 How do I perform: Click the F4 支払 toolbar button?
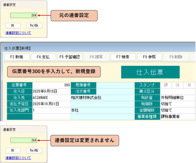click(x=42, y=57)
